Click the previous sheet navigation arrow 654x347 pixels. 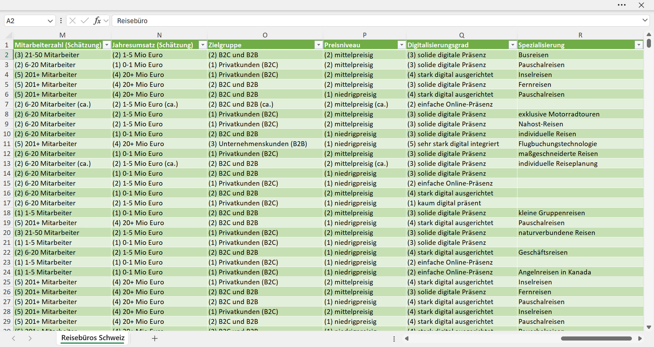pos(14,338)
